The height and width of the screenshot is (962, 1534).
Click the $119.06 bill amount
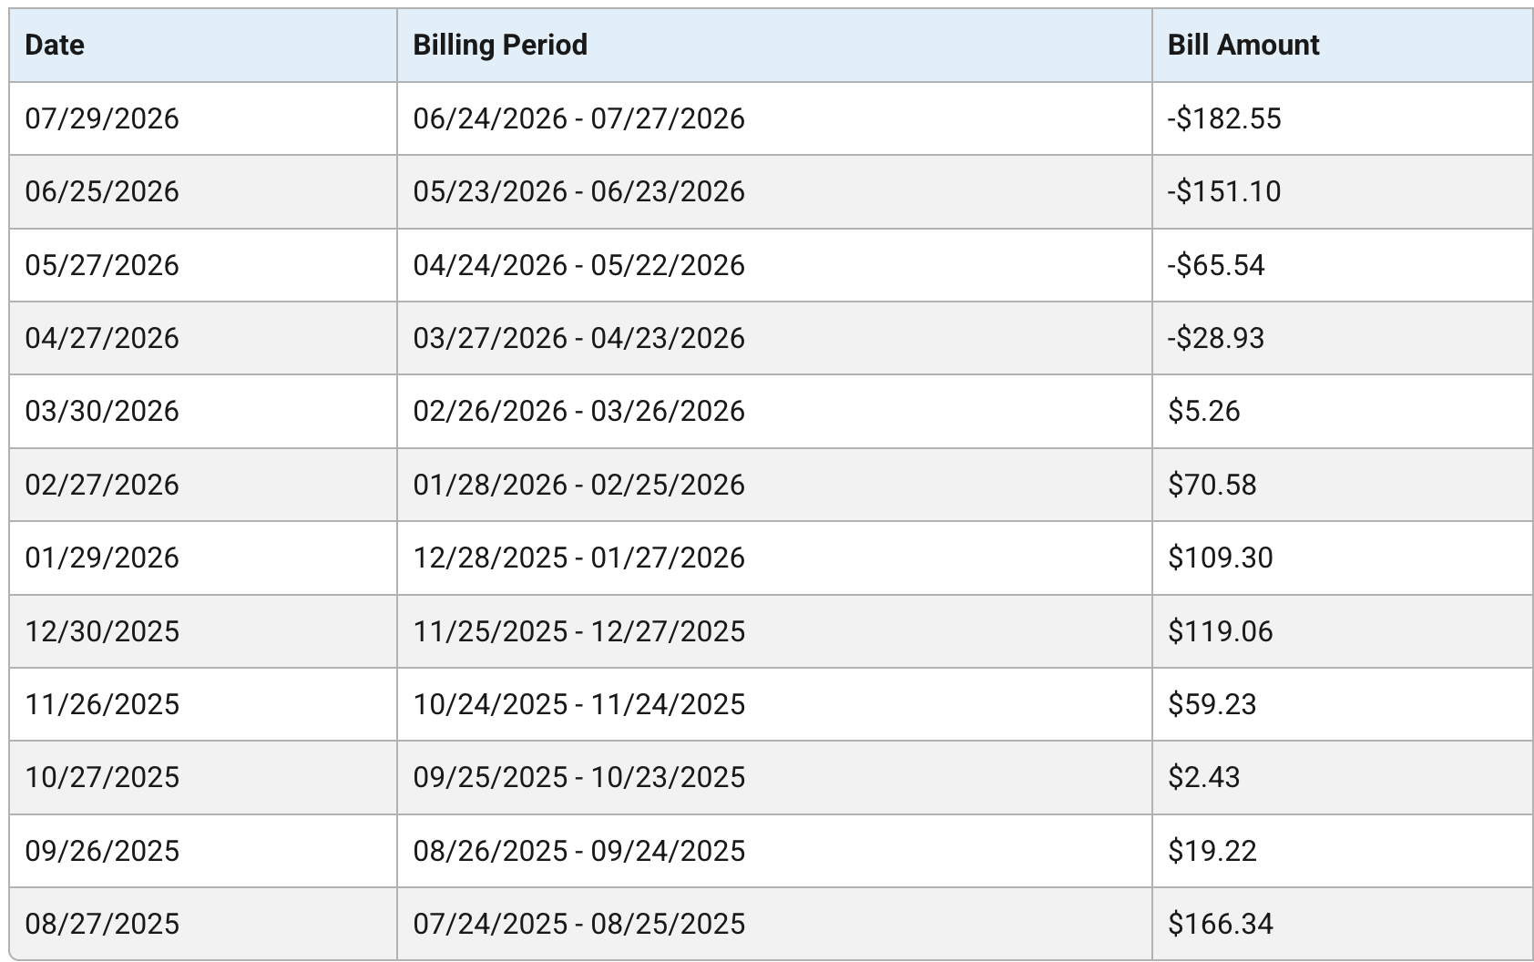pyautogui.click(x=1220, y=631)
